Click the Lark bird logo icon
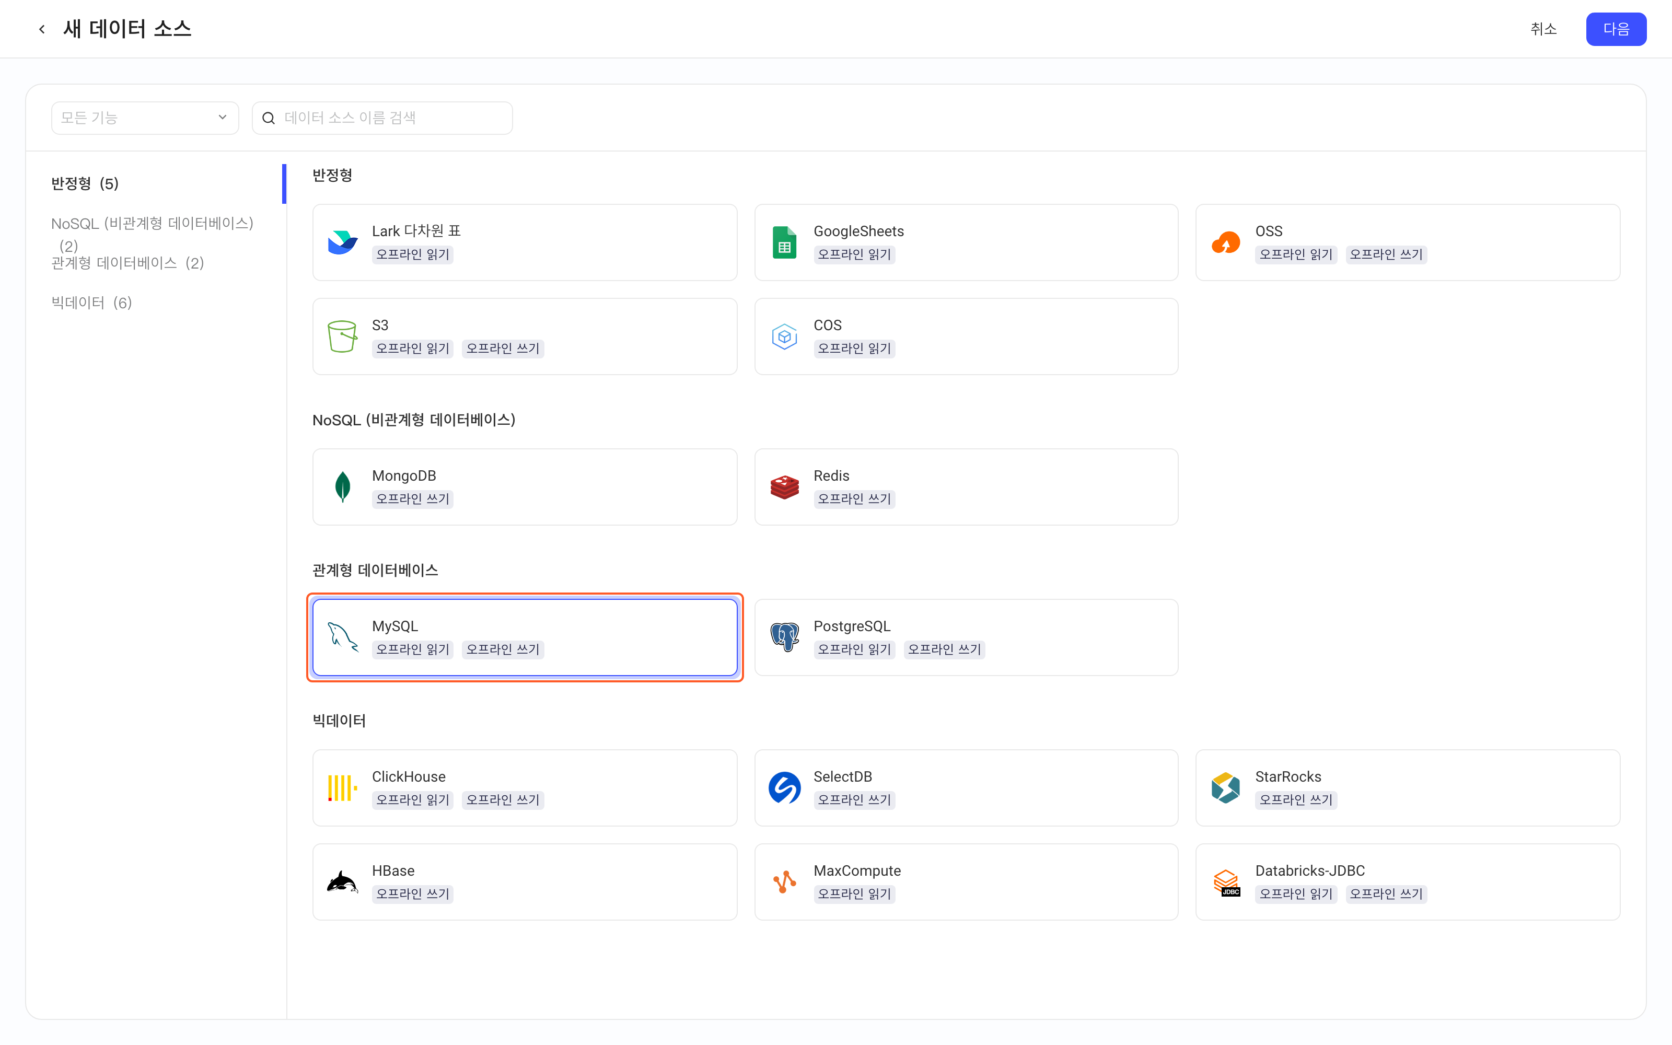 (342, 242)
